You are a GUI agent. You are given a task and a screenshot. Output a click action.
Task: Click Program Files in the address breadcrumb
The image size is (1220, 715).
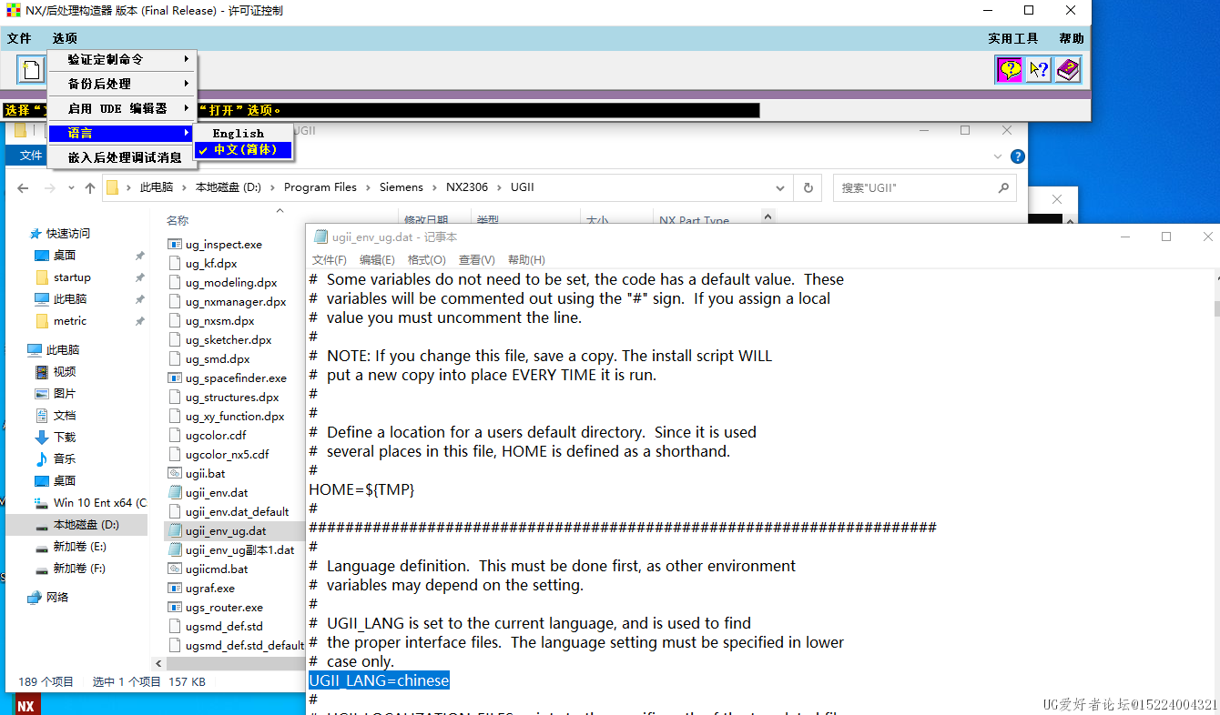coord(320,187)
